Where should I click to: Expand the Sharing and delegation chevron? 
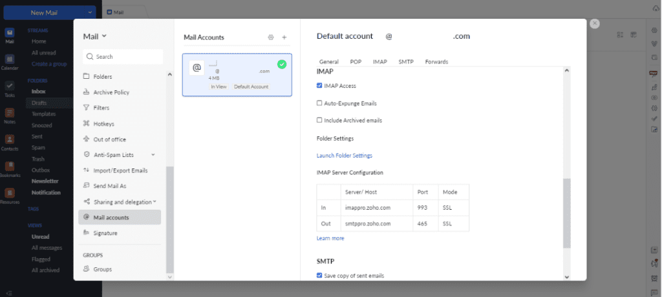point(155,201)
